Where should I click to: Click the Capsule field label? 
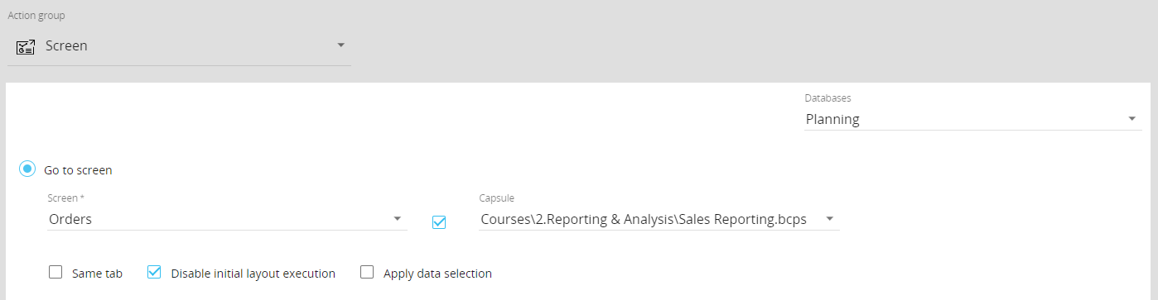click(497, 198)
